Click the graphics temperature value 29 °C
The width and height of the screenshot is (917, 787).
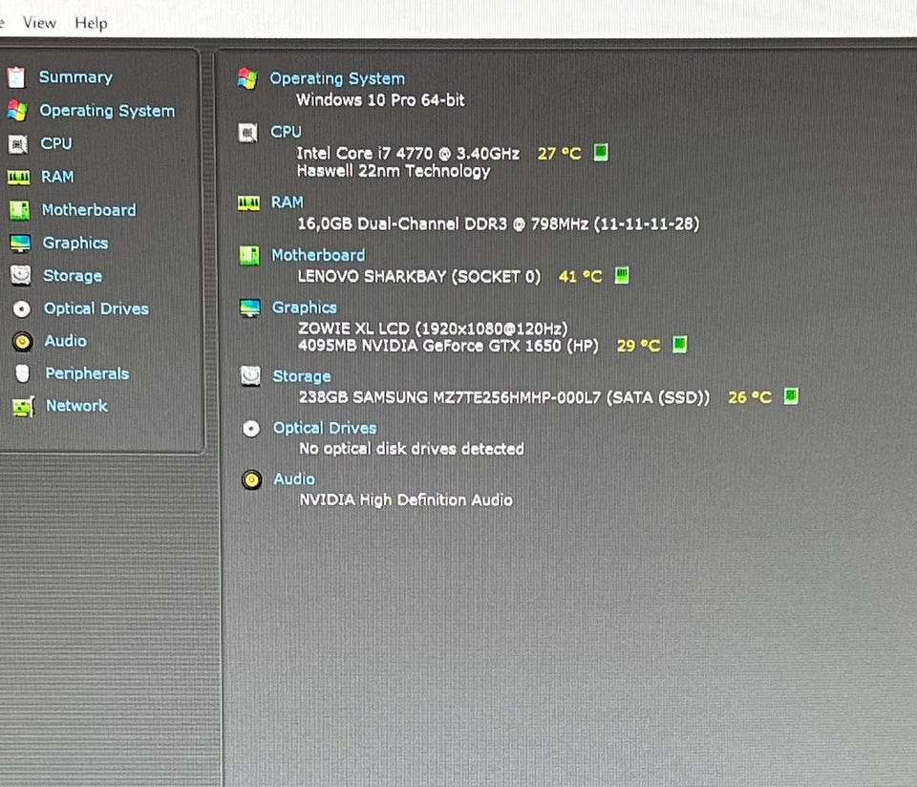tap(638, 346)
